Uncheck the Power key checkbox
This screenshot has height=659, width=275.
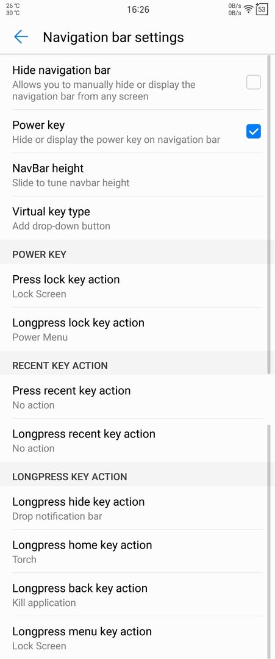[253, 132]
